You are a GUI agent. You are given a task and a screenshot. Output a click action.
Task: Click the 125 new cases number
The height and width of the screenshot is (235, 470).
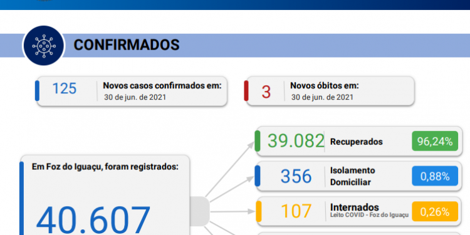(x=65, y=88)
